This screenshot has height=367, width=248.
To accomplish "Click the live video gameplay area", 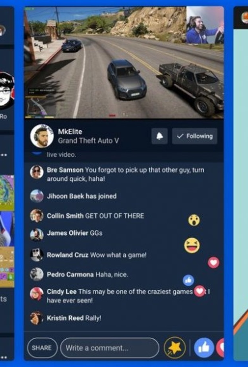I will [x=124, y=62].
